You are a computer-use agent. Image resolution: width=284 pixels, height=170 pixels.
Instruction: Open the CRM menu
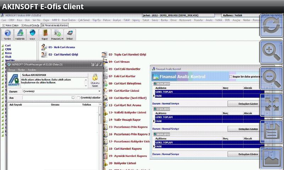pos(11,20)
